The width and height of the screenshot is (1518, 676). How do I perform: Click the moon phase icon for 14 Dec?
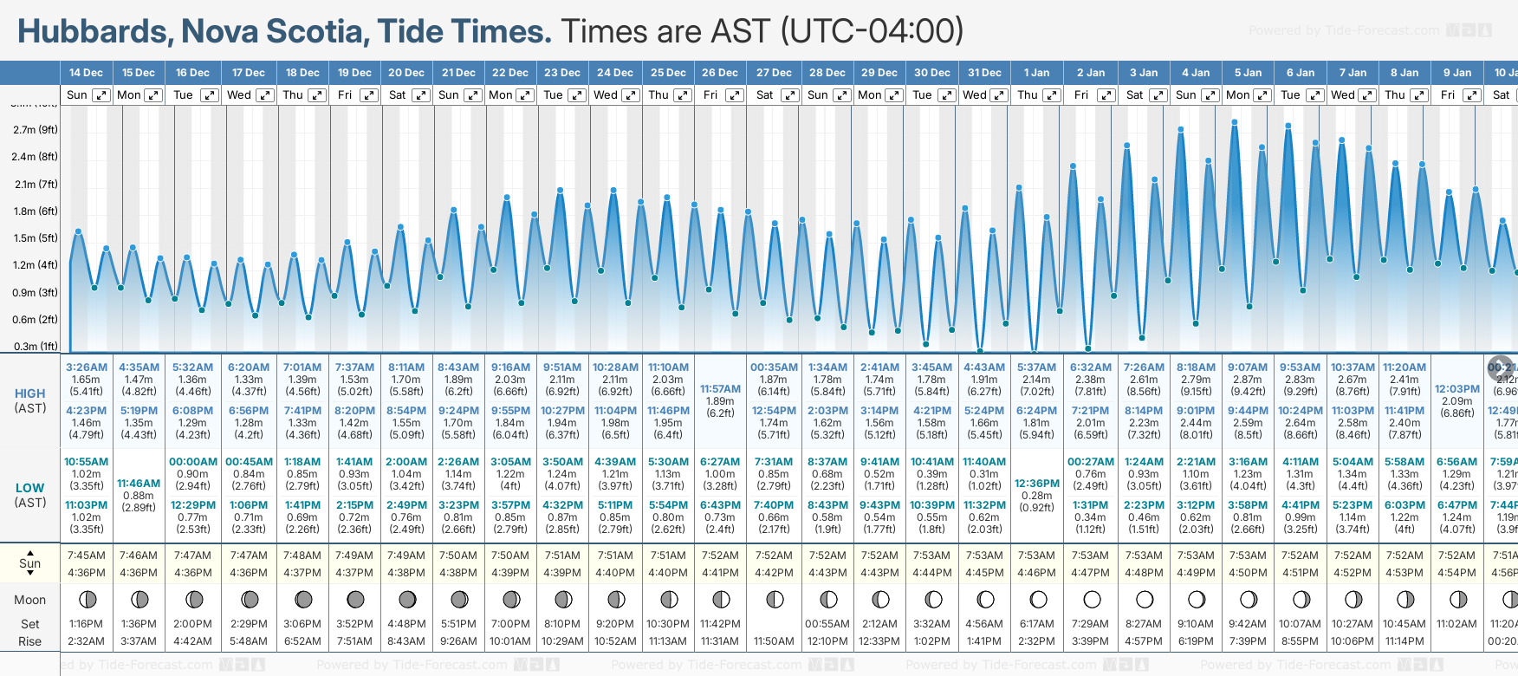click(x=87, y=599)
